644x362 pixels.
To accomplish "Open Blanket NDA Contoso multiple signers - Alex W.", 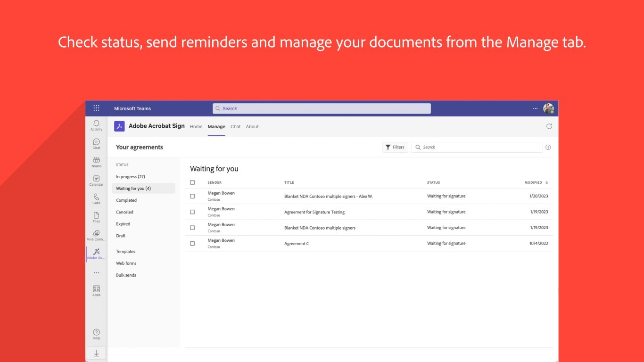I will click(x=329, y=196).
